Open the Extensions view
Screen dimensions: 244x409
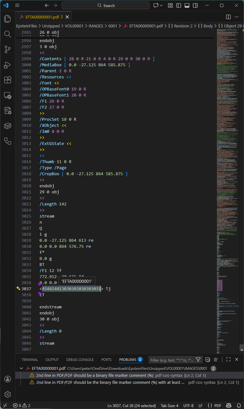pyautogui.click(x=7, y=80)
